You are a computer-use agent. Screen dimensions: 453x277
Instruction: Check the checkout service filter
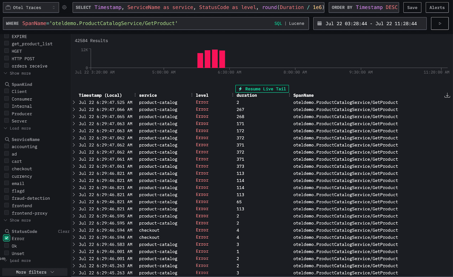click(x=7, y=169)
